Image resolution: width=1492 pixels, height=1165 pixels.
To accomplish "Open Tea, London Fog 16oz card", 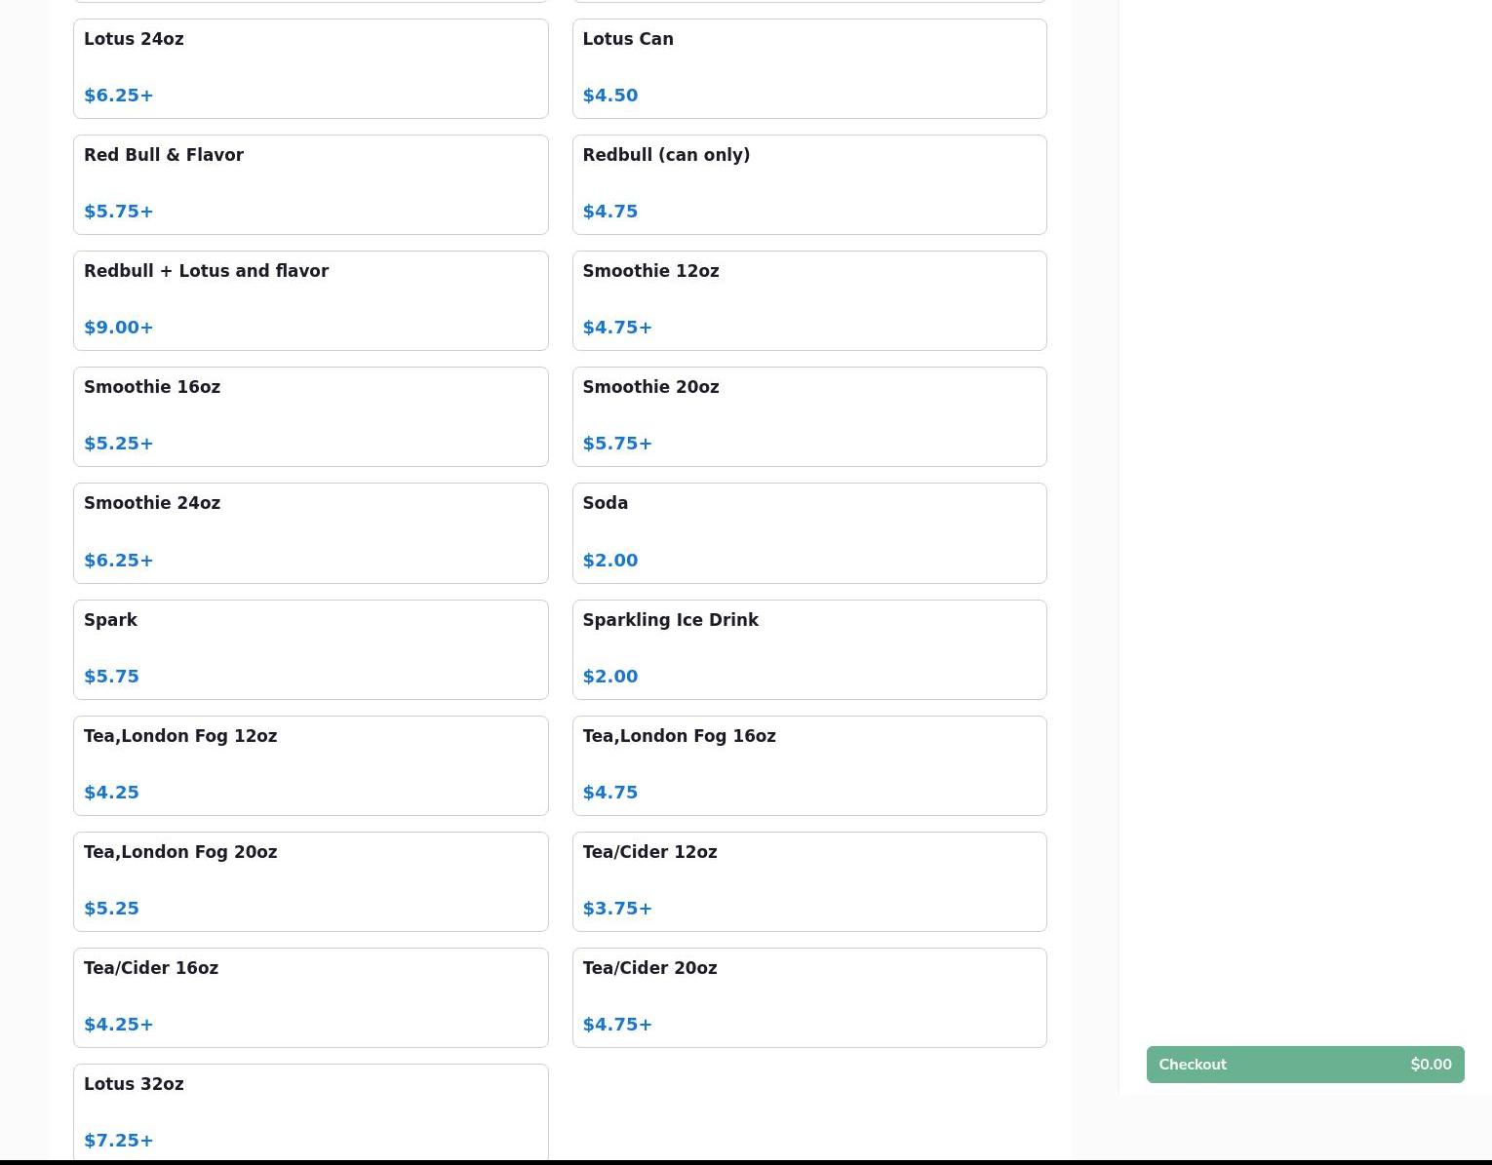I will click(x=808, y=765).
